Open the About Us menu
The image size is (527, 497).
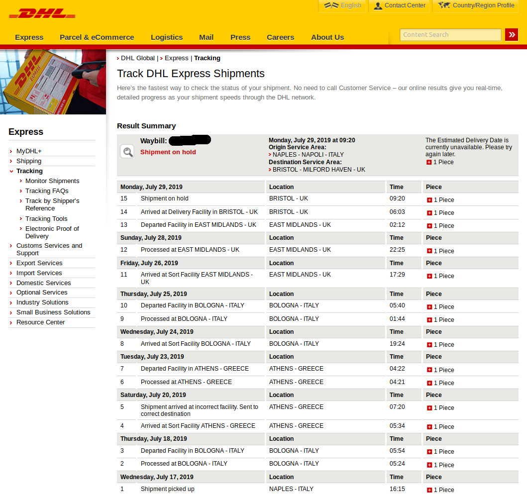click(x=327, y=37)
